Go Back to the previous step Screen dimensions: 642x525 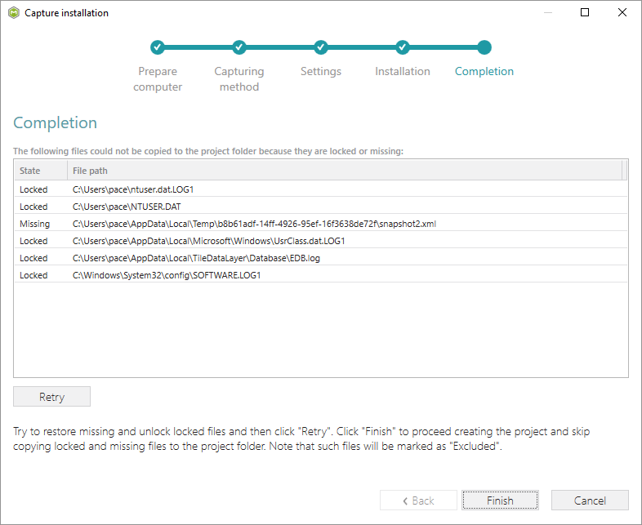(x=418, y=500)
